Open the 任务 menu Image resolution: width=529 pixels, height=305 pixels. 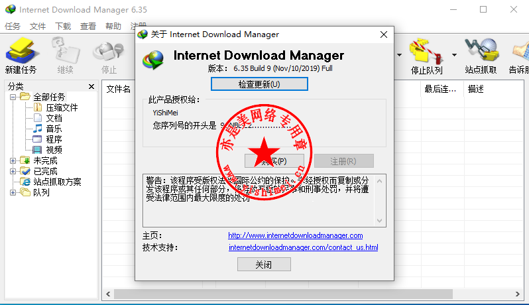coord(13,27)
